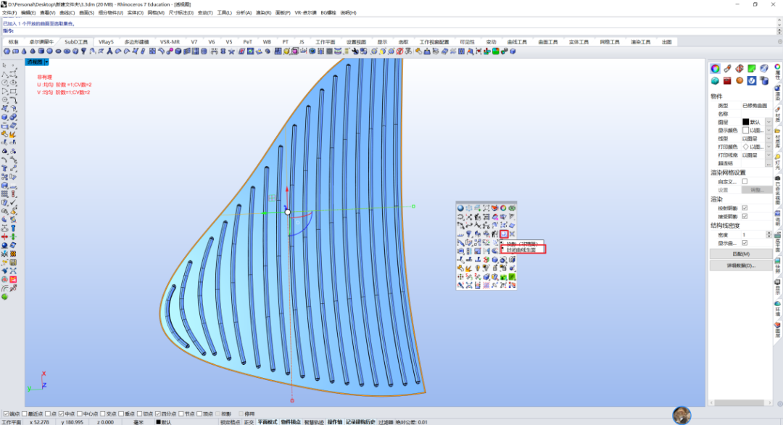
Task: Open object properties color wheel icon
Action: tap(715, 68)
